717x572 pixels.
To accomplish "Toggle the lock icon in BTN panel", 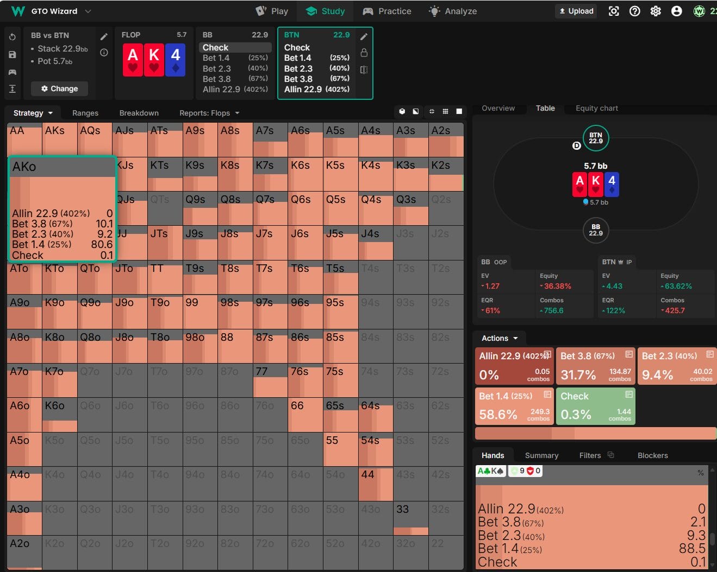I will tap(364, 53).
